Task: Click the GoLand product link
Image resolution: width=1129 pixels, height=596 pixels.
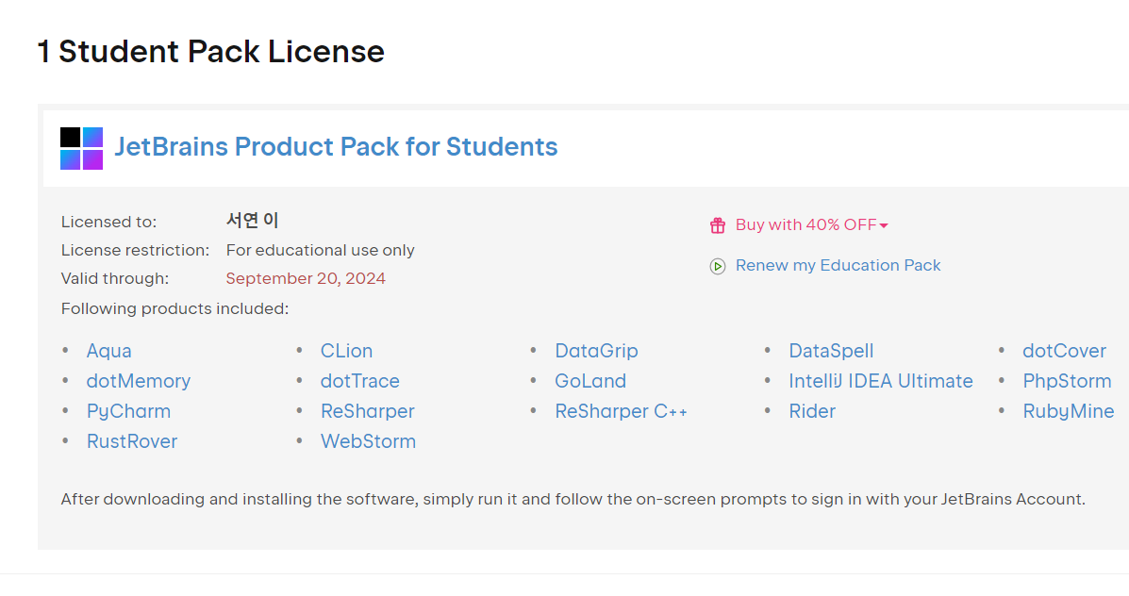Action: pyautogui.click(x=590, y=381)
